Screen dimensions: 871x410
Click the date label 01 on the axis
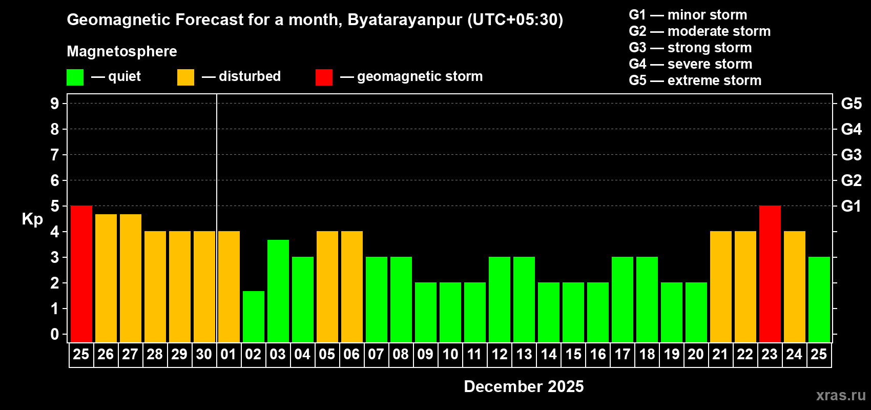click(229, 355)
